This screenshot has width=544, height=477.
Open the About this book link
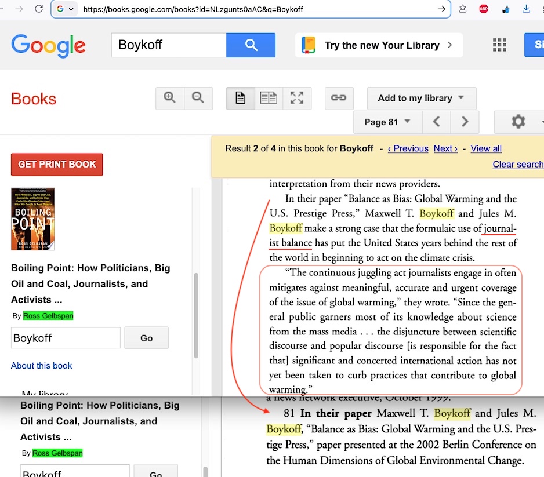(42, 366)
